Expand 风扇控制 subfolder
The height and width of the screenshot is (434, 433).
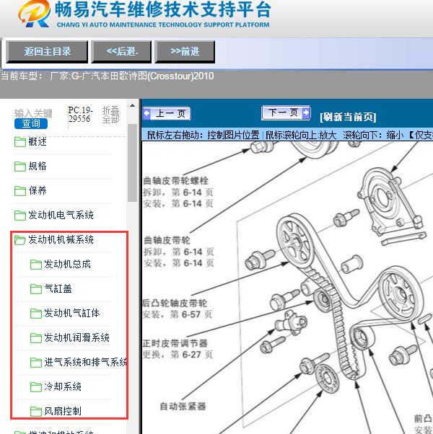coord(63,411)
